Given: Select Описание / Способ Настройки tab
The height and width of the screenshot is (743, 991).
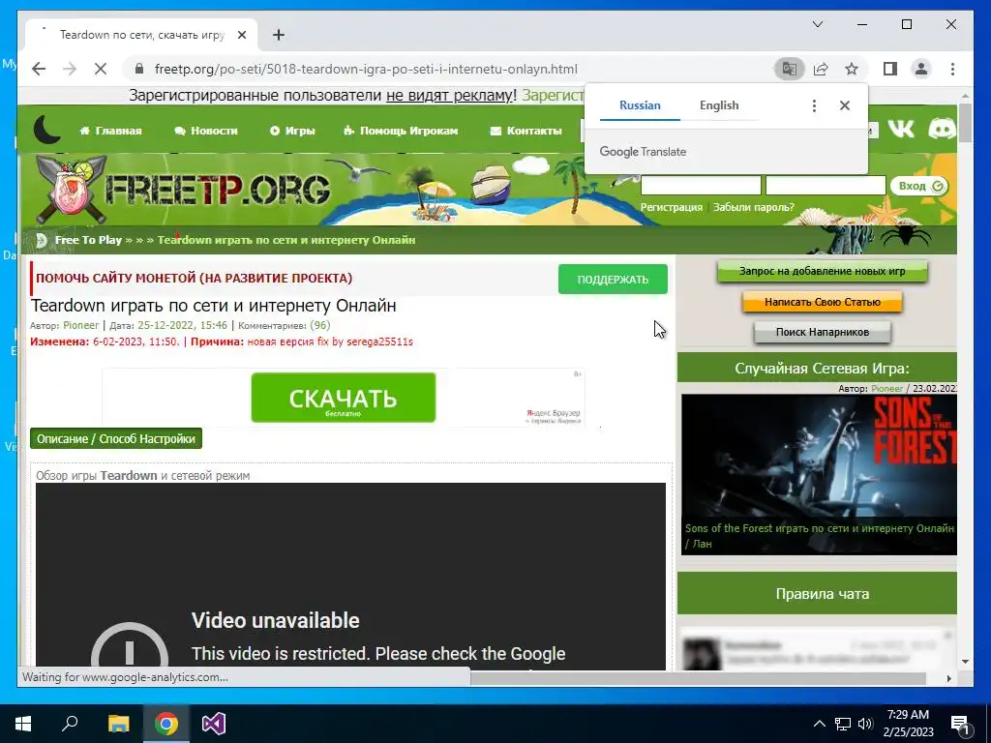Looking at the screenshot, I should [x=116, y=438].
